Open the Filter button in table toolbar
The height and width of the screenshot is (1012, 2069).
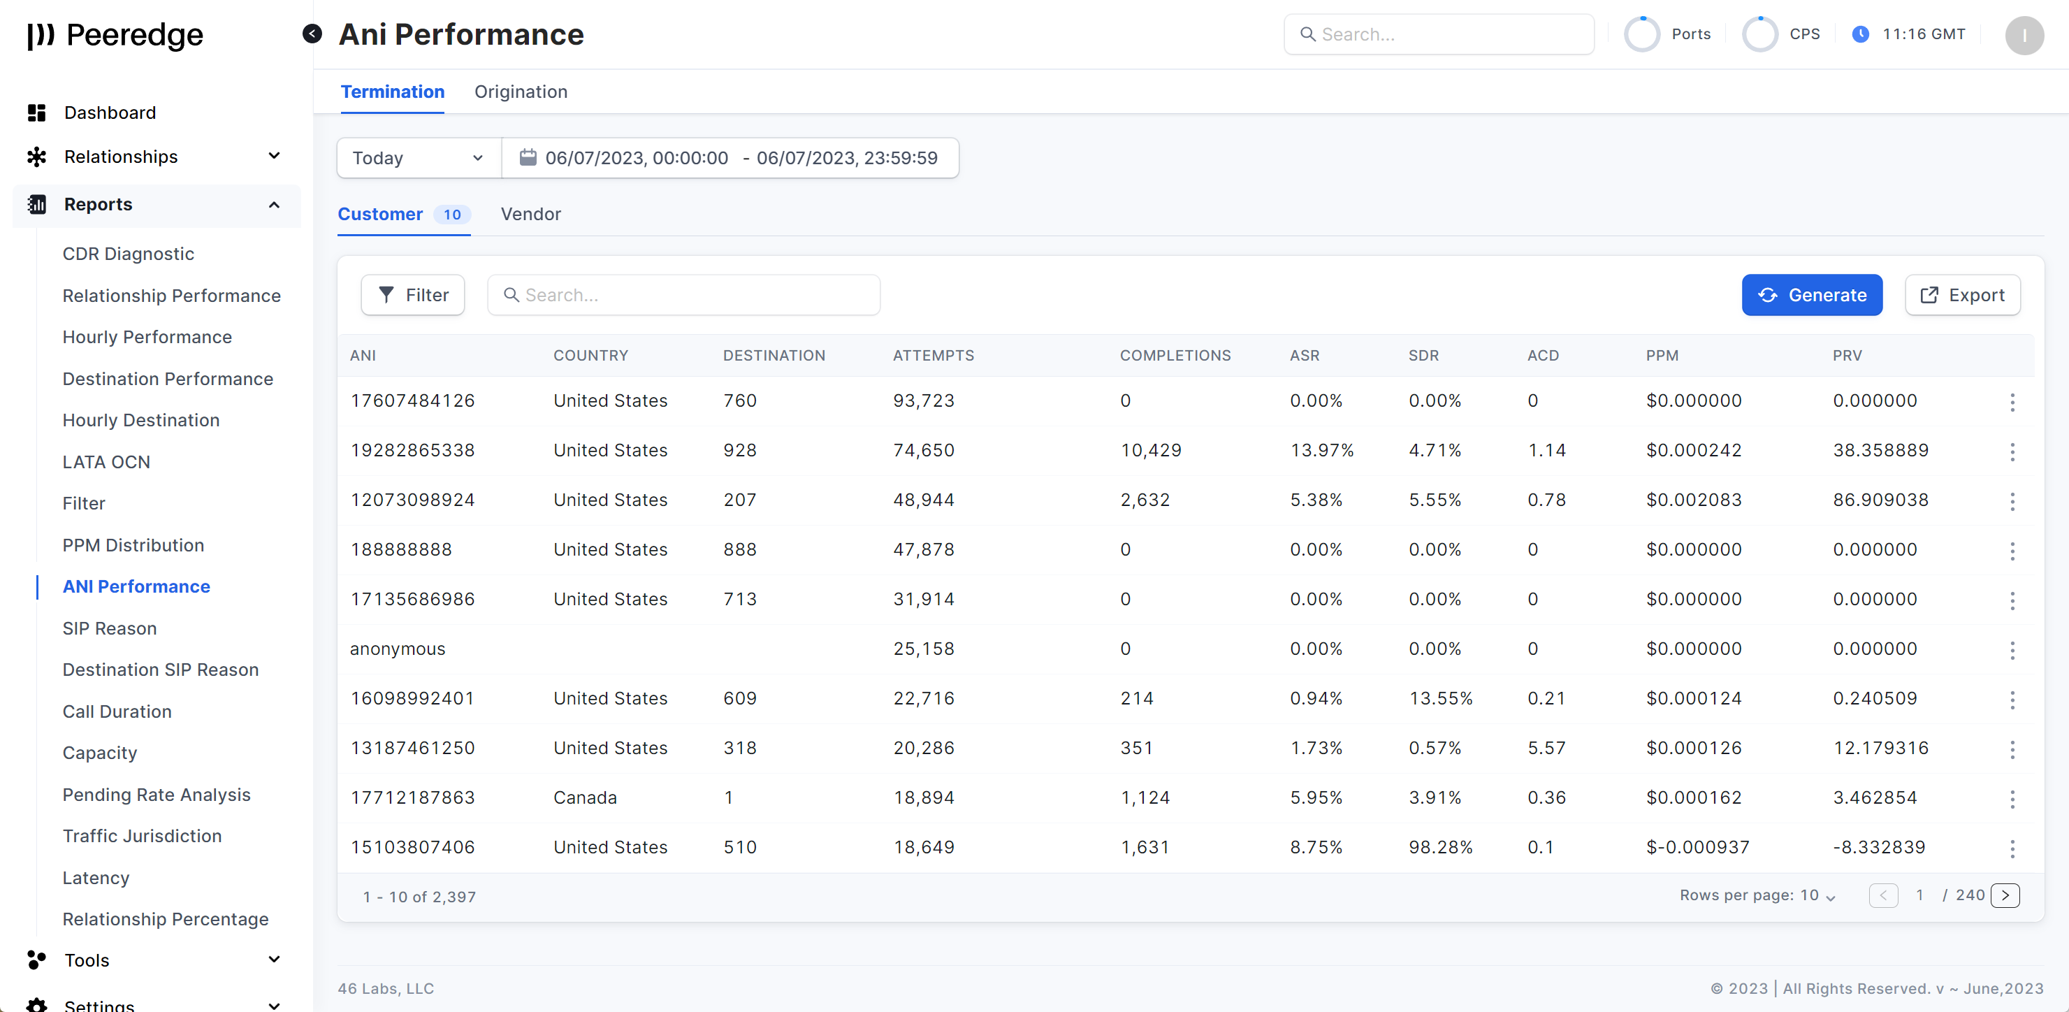[413, 295]
